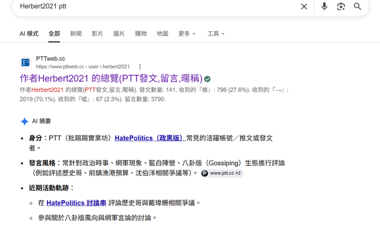380x227 pixels.
Task: Click the PTTweb.cc site favicon
Action: 26,62
